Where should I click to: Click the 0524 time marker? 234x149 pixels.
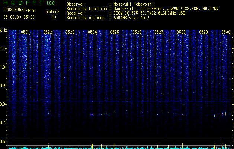92,32
